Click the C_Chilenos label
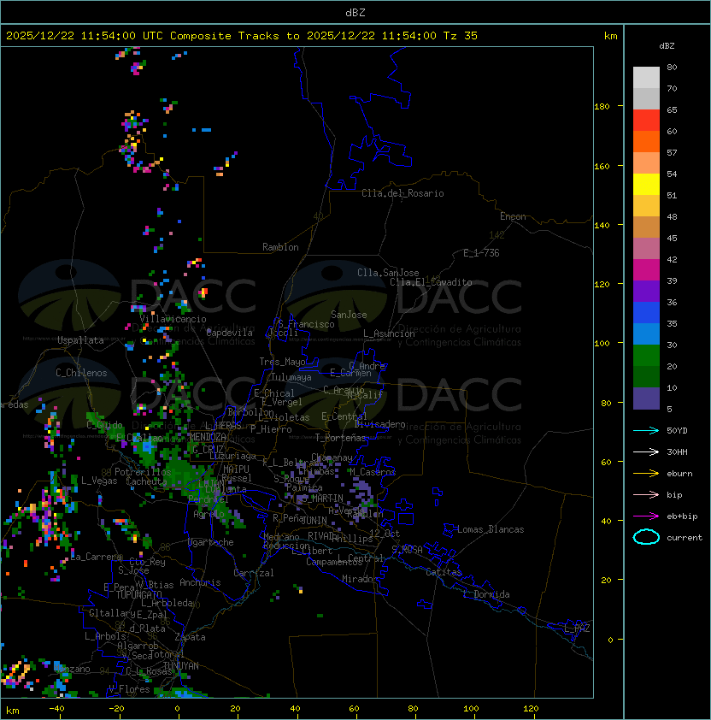711x720 pixels. [81, 373]
